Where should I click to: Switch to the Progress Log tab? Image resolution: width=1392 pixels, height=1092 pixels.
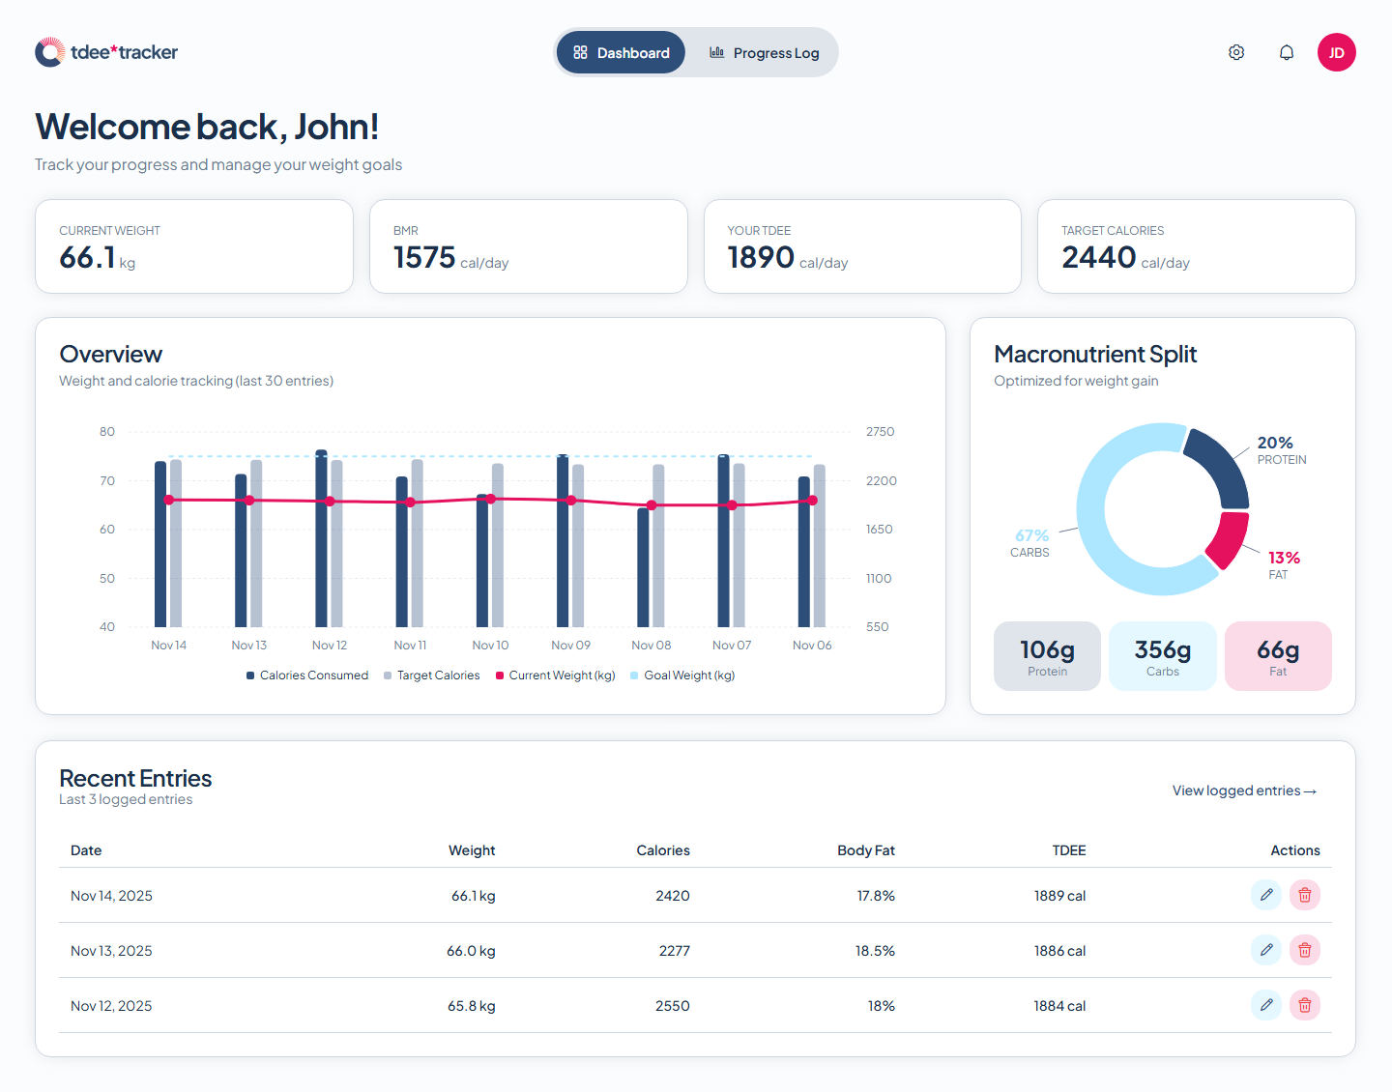pos(764,52)
